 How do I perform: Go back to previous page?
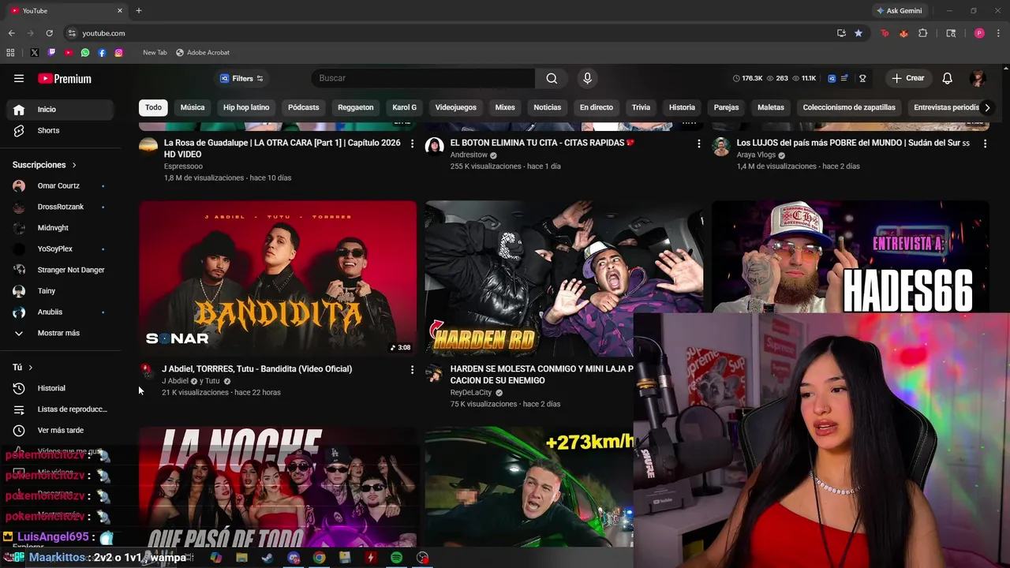point(11,33)
